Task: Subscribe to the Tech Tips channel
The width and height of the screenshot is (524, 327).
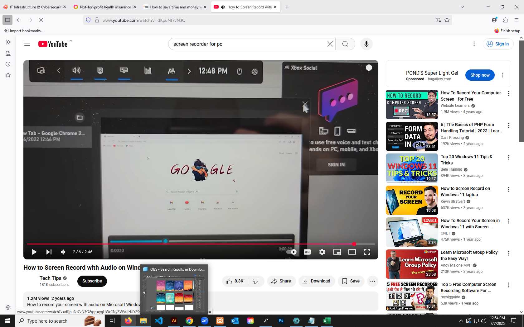Action: pyautogui.click(x=92, y=281)
